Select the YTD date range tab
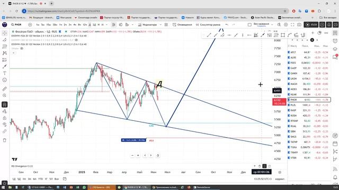The height and width of the screenshot is (190, 339). 40,179
